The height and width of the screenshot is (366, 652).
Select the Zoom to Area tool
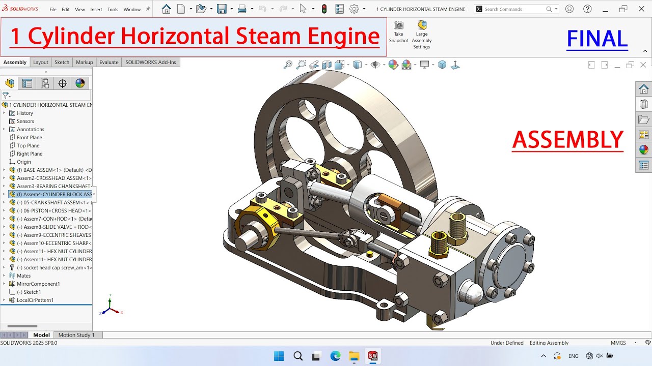click(x=301, y=65)
